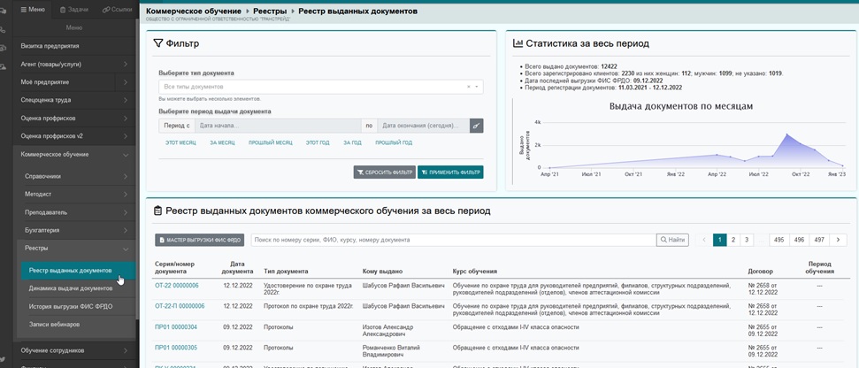Viewport: 859px width, 368px height.
Task: Expand Обучение сотрудников section
Action: tap(74, 350)
